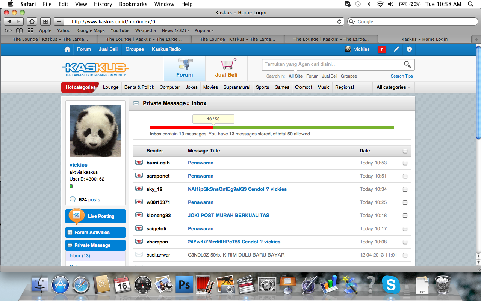Open Penawaran message from bumi.asih
The height and width of the screenshot is (301, 481).
pos(201,163)
